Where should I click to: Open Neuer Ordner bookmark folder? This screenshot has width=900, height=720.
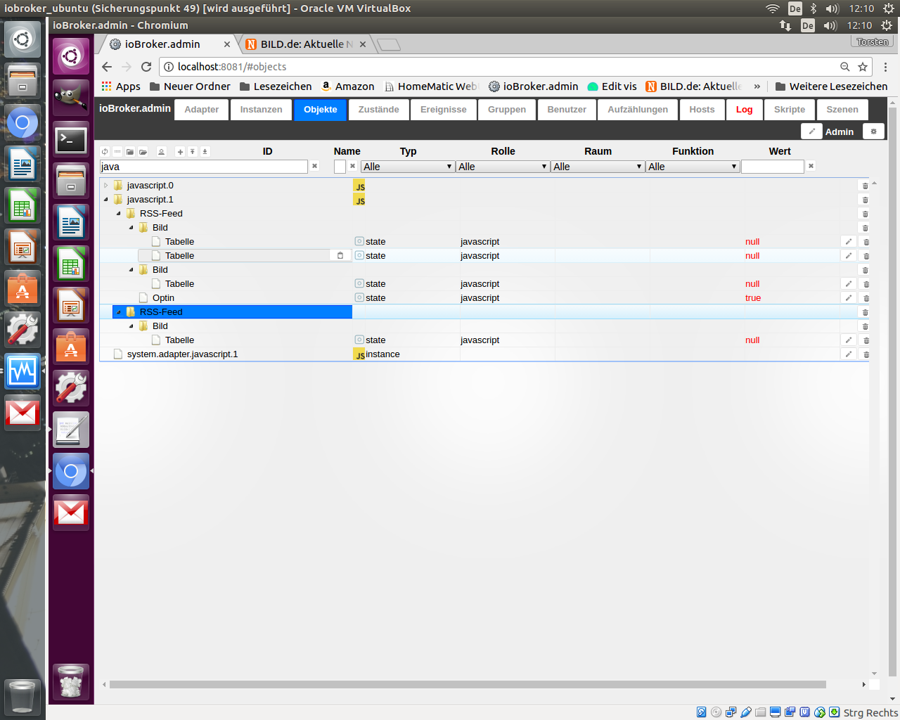tap(190, 86)
